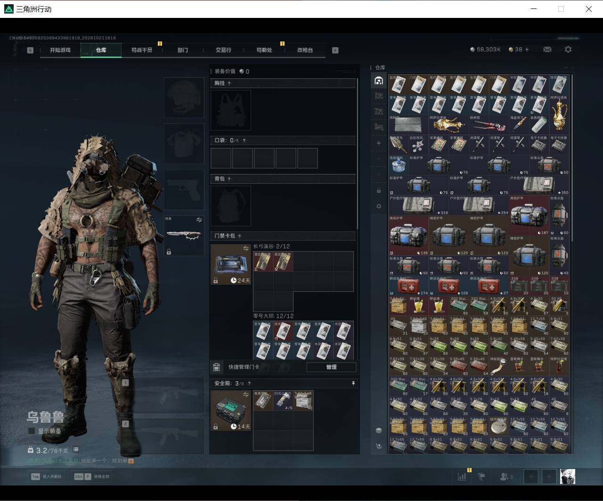Image resolution: width=603 pixels, height=501 pixels.
Task: Select the main warehouse storage icon
Action: (x=379, y=81)
